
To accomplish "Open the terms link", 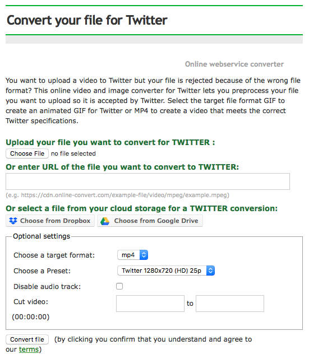I will click(29, 349).
